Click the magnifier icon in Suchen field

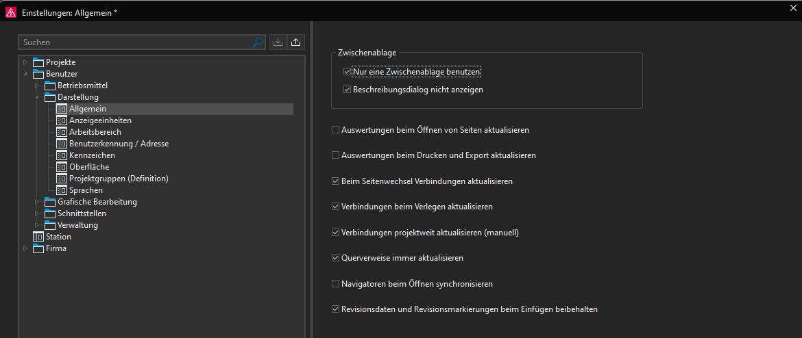coord(258,42)
